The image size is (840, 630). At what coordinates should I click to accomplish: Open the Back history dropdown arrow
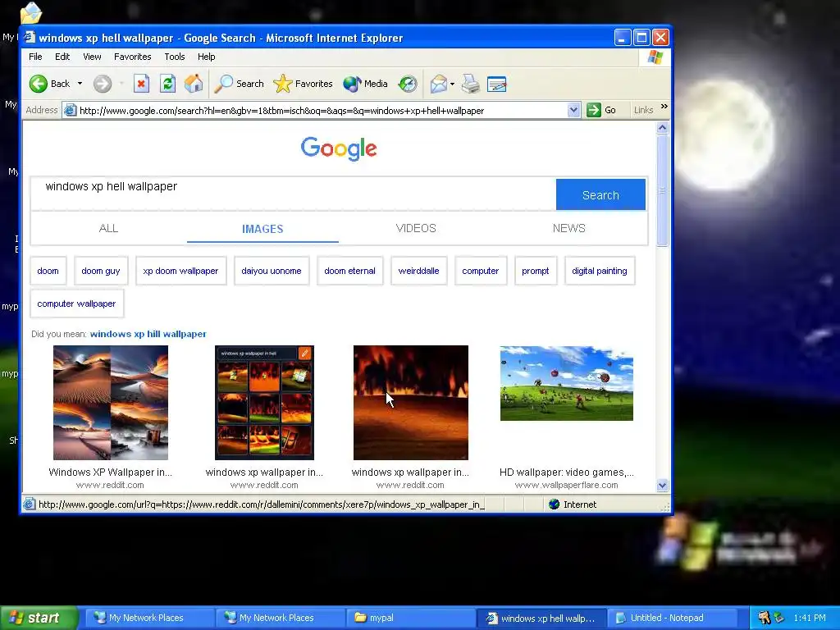(80, 84)
